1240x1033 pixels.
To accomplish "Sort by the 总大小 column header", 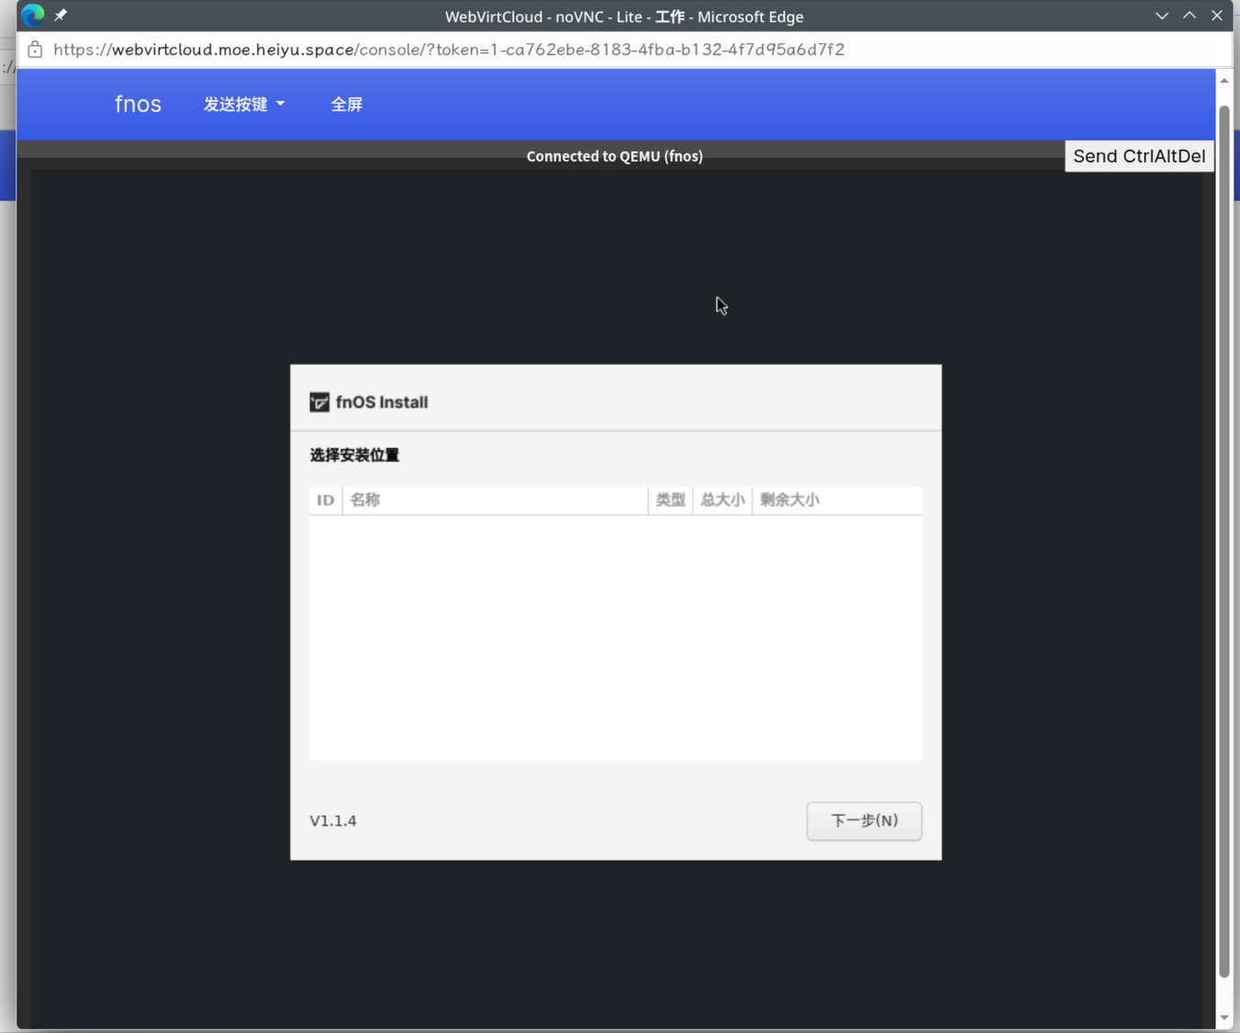I will pyautogui.click(x=723, y=500).
